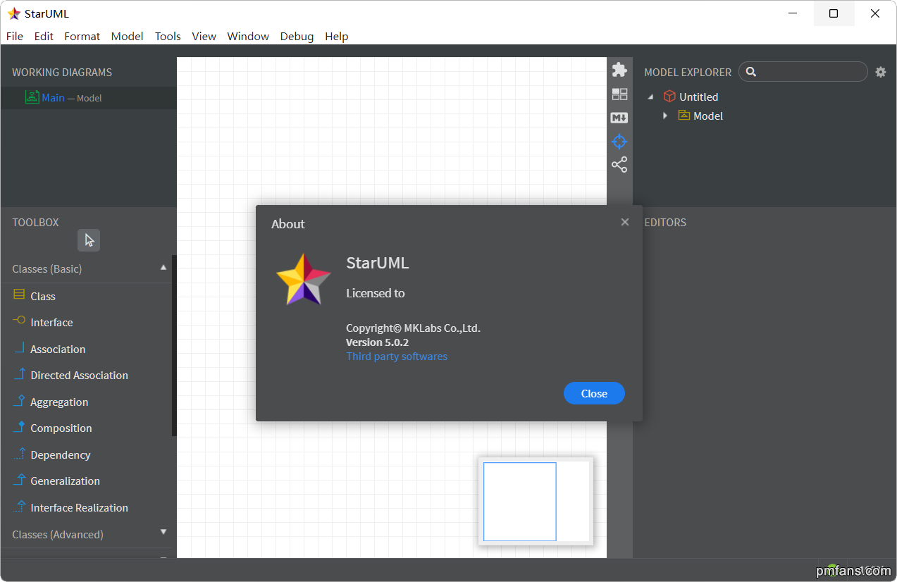The width and height of the screenshot is (897, 582).
Task: Choose the Composition tool icon
Action: point(19,427)
